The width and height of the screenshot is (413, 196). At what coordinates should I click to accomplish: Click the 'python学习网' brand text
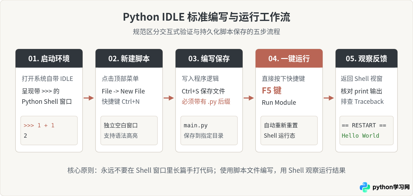[x=391, y=187]
